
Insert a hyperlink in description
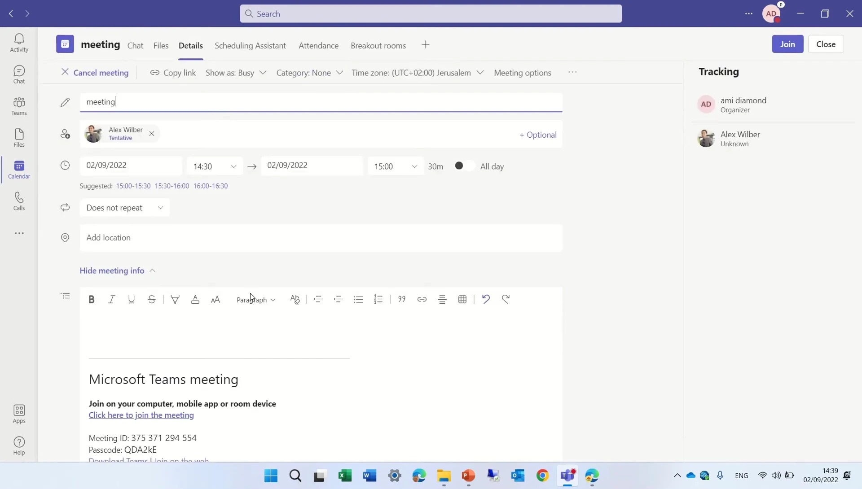pyautogui.click(x=422, y=300)
